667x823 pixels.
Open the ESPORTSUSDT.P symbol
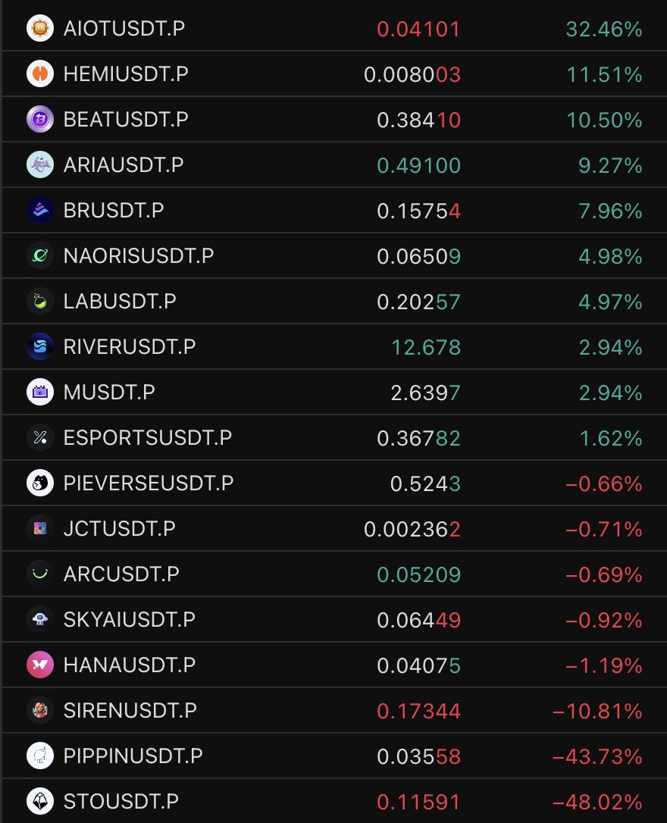[148, 438]
